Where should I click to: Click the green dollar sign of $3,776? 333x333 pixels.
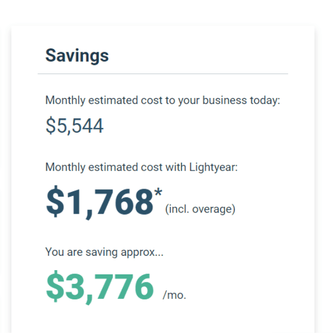[55, 286]
